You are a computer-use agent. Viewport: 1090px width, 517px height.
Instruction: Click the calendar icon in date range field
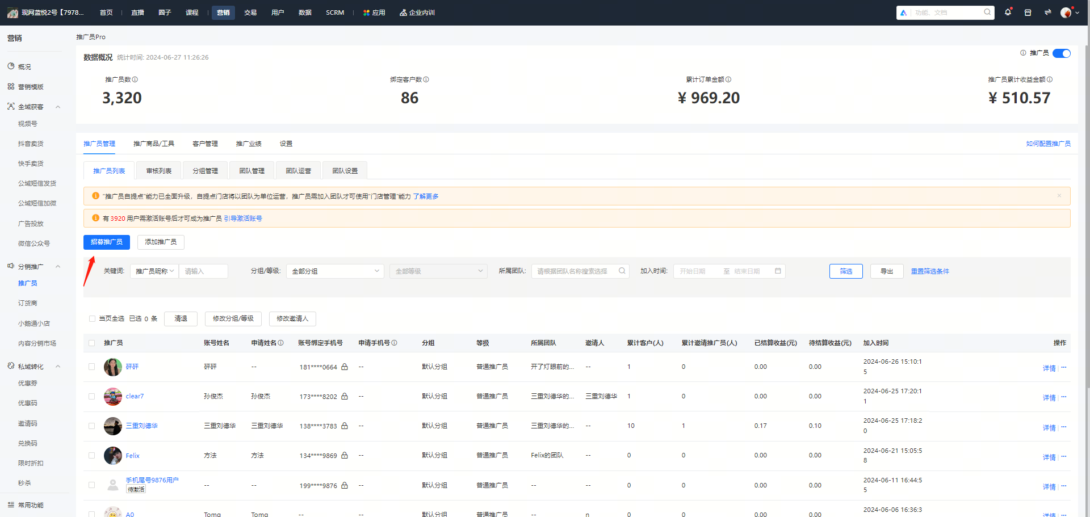(778, 271)
